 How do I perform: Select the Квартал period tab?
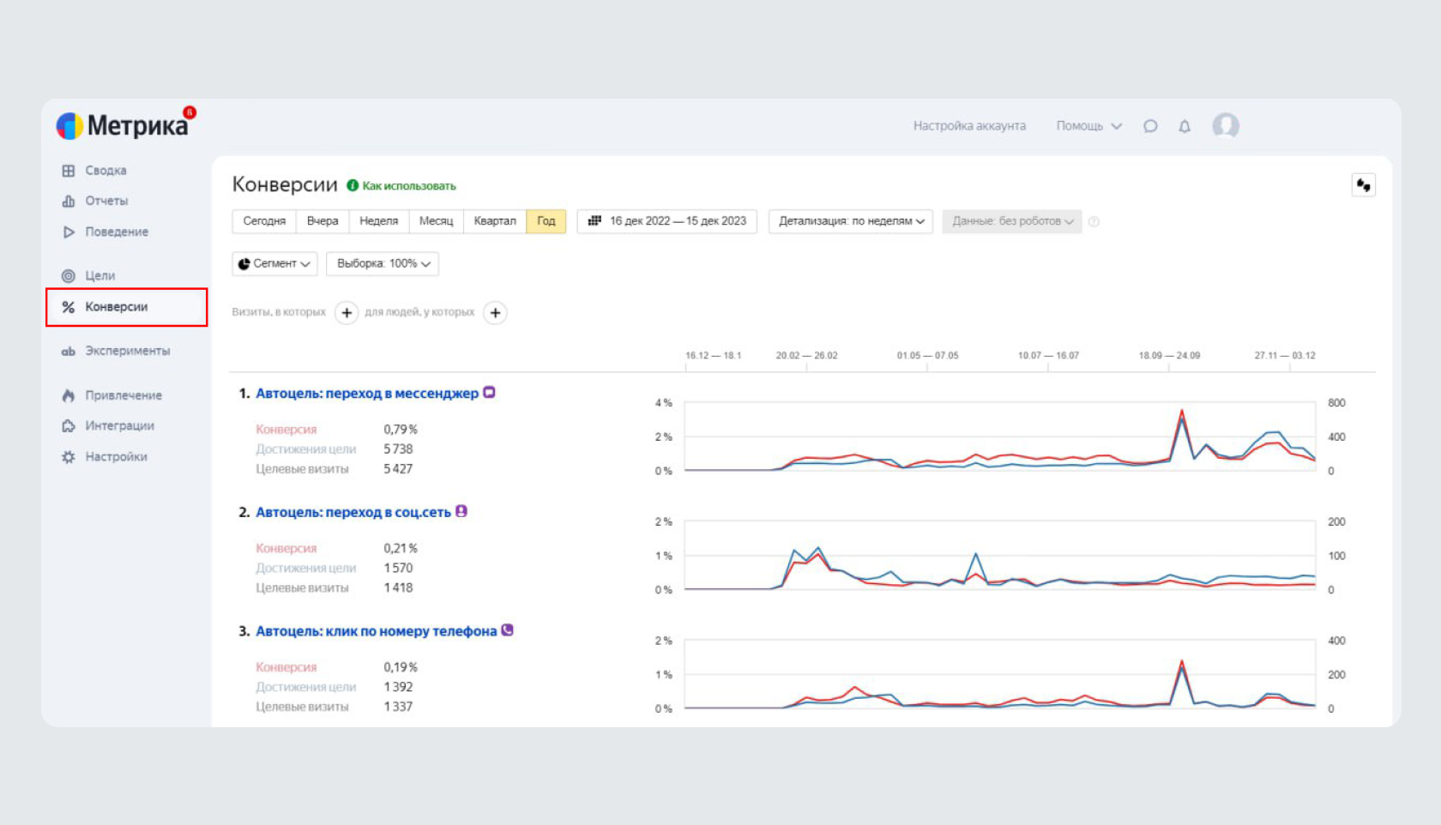tap(495, 221)
